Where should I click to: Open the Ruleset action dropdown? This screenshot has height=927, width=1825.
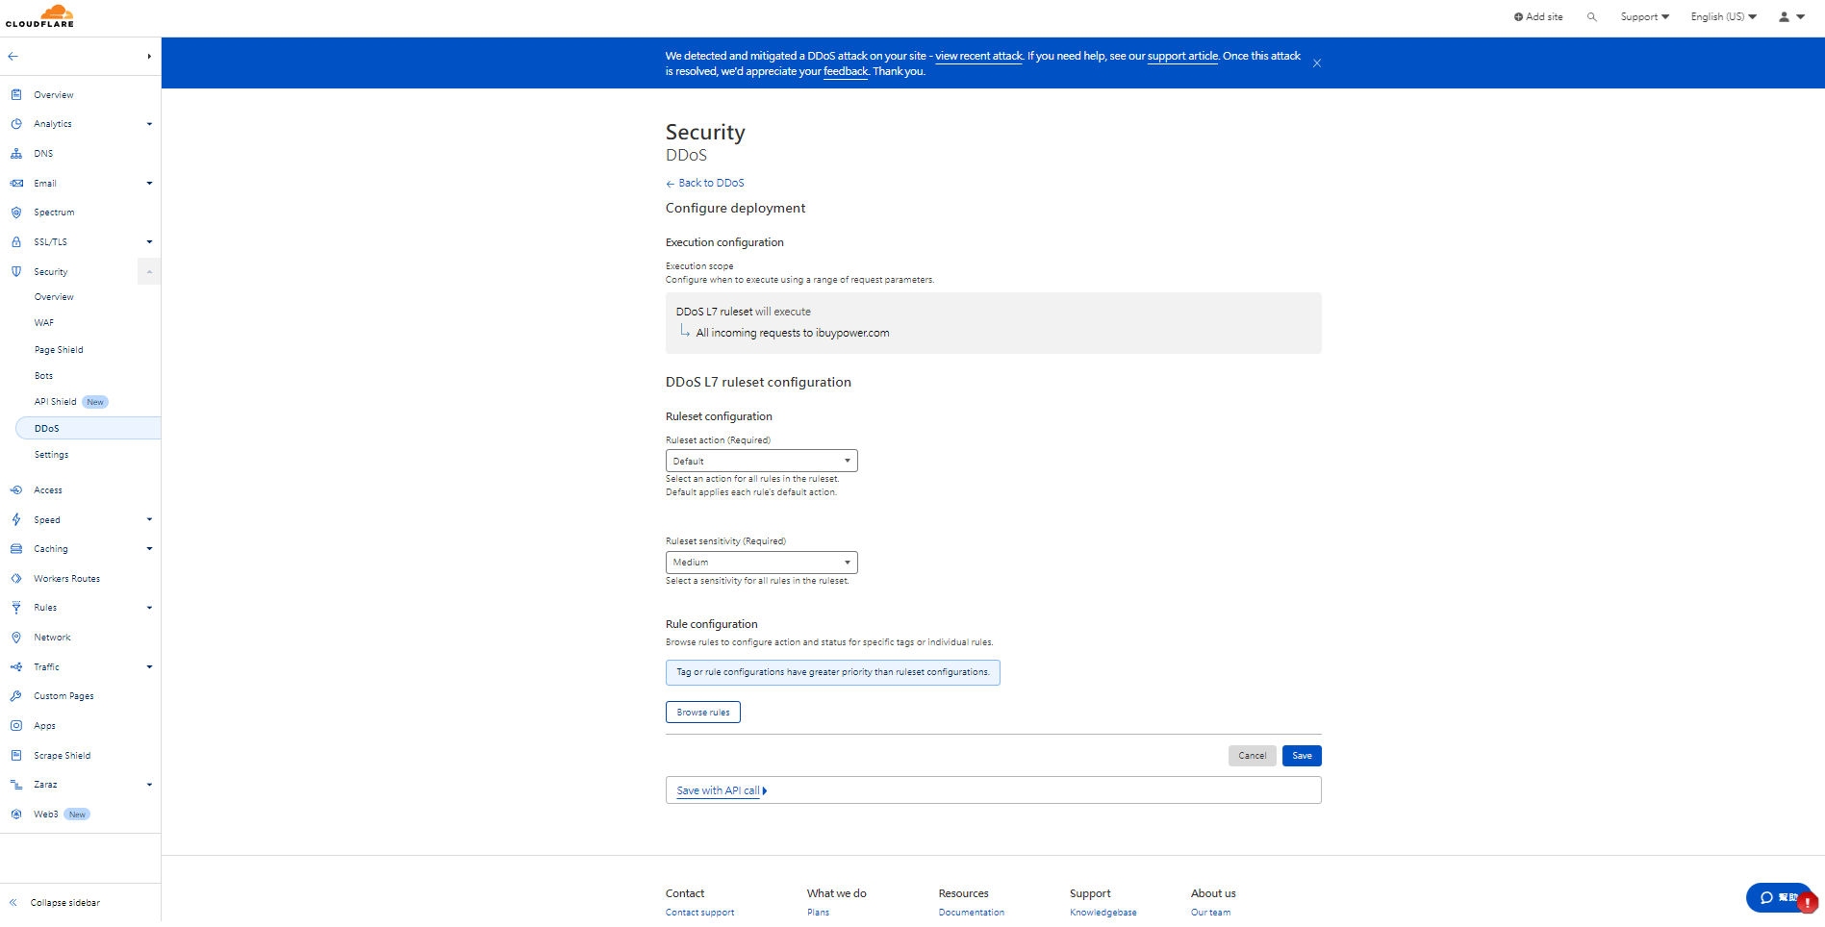click(x=761, y=462)
